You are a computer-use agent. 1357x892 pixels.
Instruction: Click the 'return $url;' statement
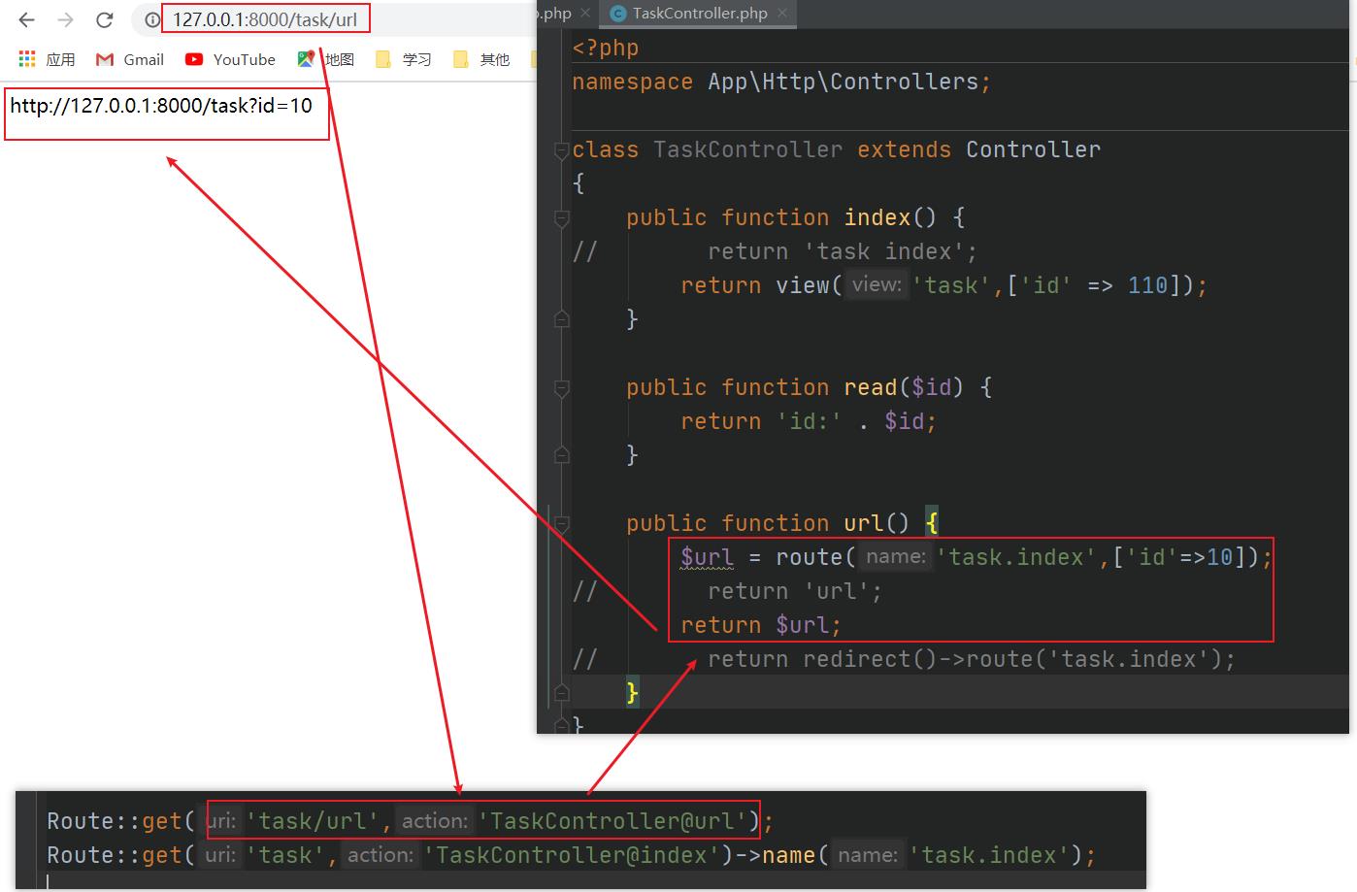pos(761,625)
